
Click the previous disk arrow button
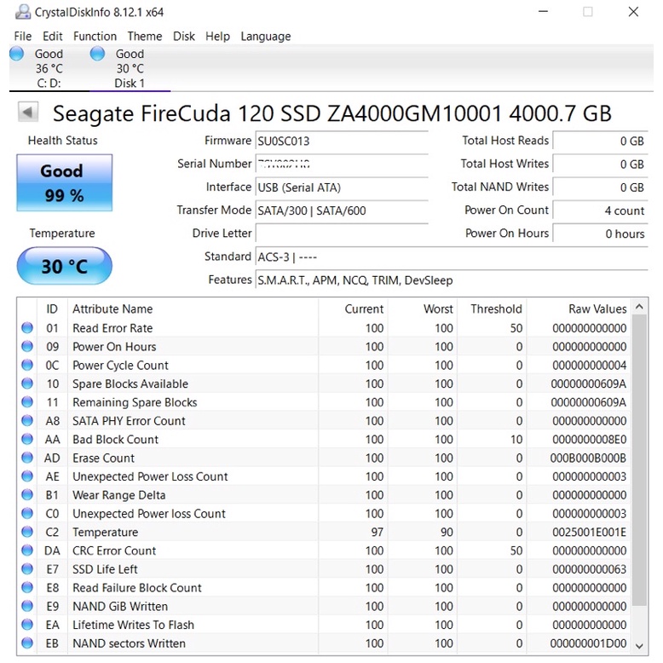(28, 112)
